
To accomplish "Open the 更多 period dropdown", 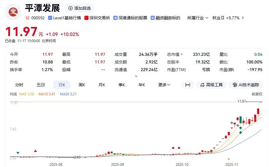I will pos(164,85).
